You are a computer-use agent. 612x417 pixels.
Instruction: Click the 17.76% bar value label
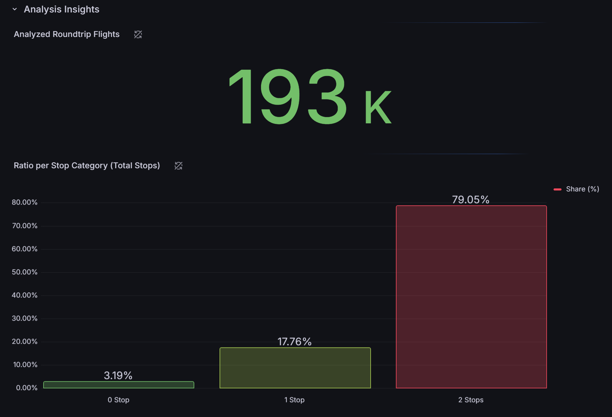click(x=294, y=342)
